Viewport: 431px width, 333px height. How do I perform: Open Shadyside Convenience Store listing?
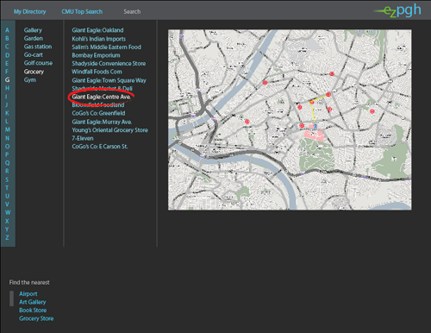point(109,64)
